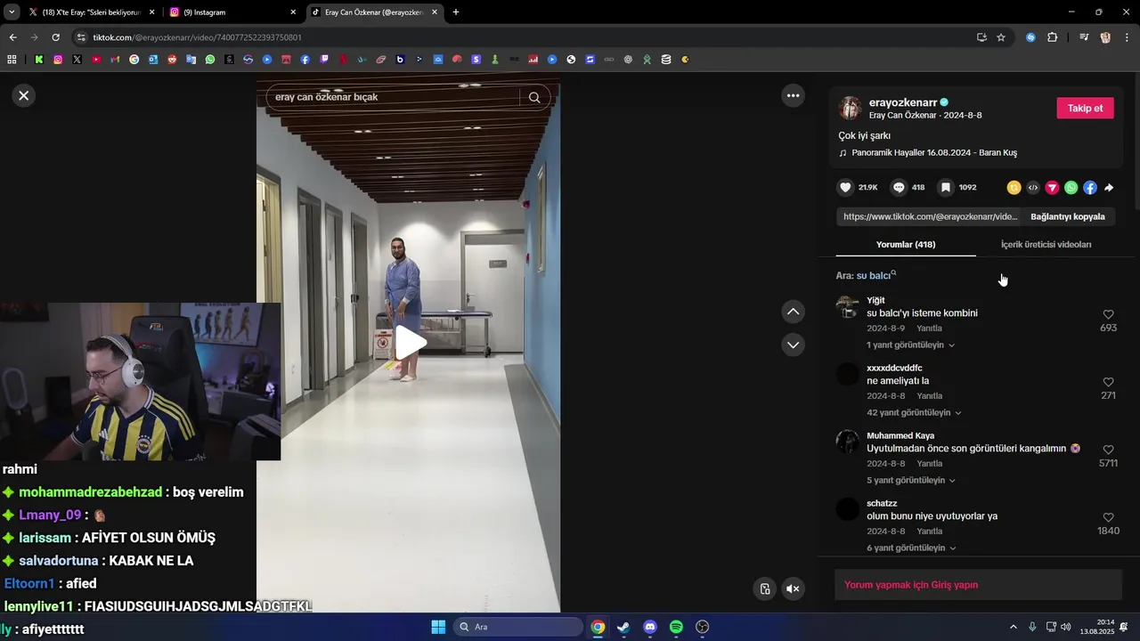Screen dimensions: 1140x641
Task: Click the Takip et follow button
Action: (x=1085, y=108)
